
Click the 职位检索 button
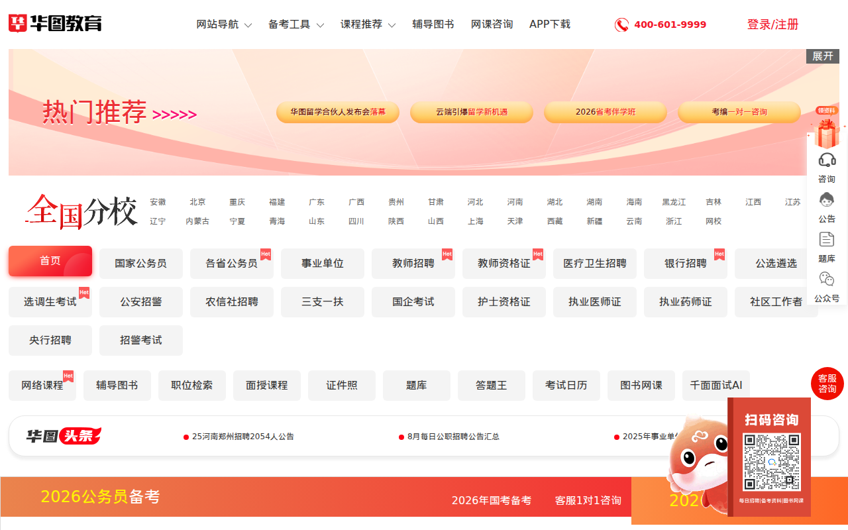click(192, 386)
